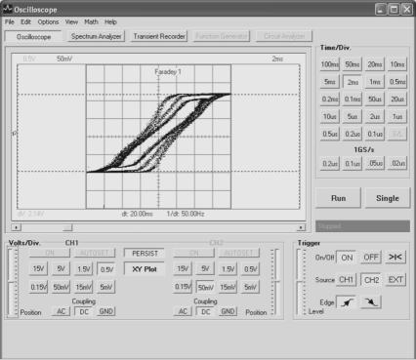Set Time/Div to 10us
The height and width of the screenshot is (360, 416).
[330, 116]
